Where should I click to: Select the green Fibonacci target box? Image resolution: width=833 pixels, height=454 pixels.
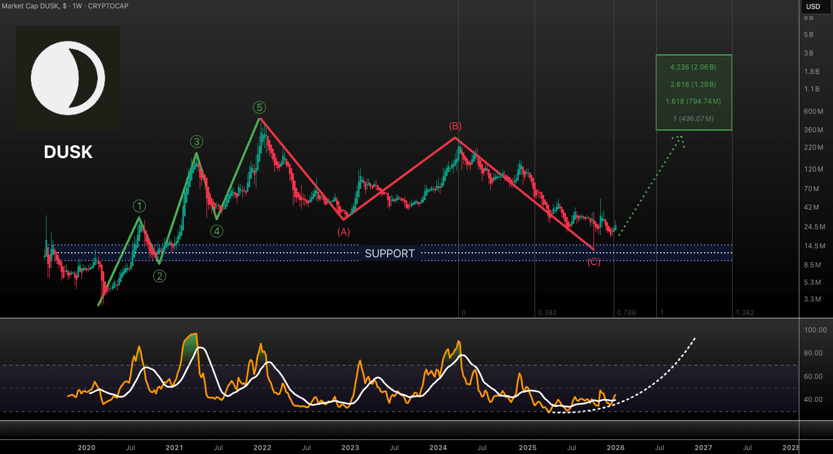(694, 92)
